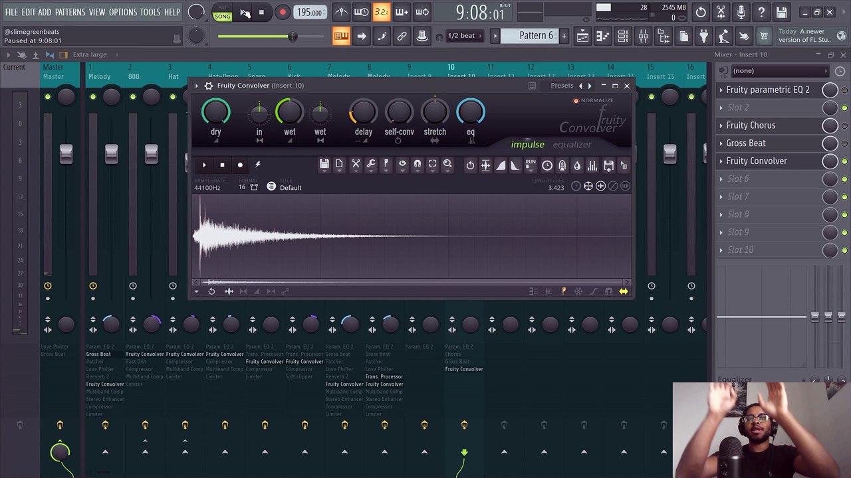The height and width of the screenshot is (478, 851).
Task: Click the tempo 195.000 display
Action: (310, 13)
